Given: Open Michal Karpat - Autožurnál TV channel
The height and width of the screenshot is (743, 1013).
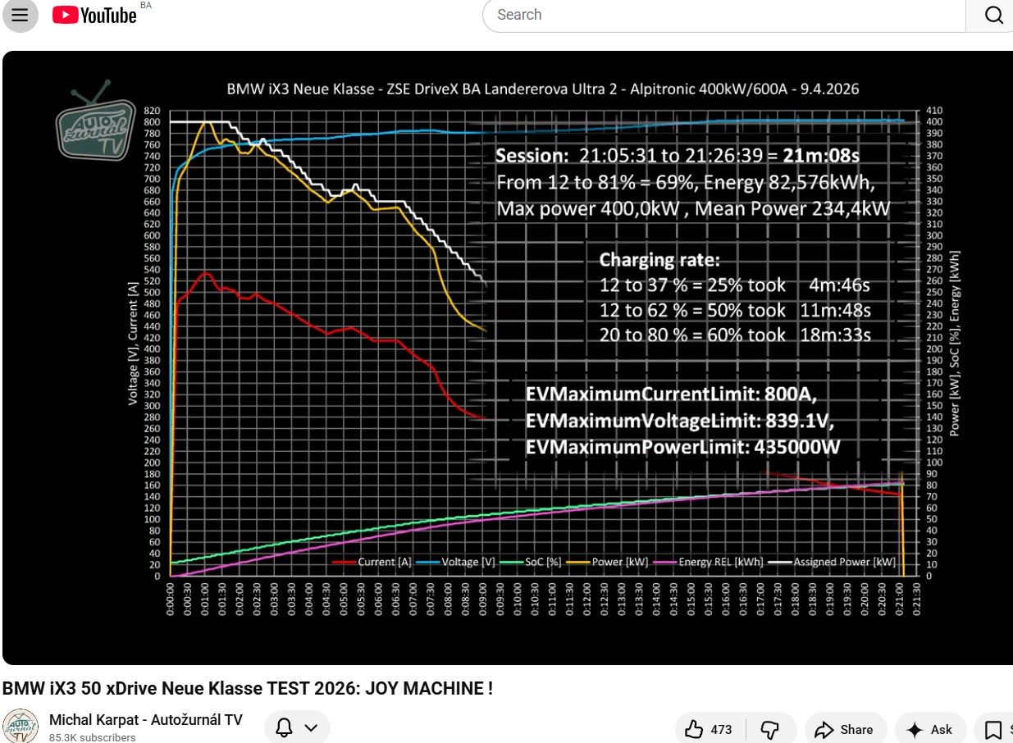Looking at the screenshot, I should [x=146, y=719].
